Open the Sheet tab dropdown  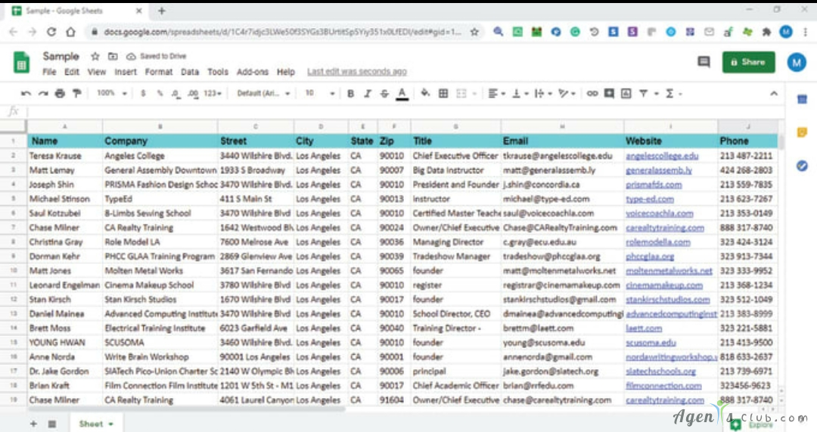[110, 424]
